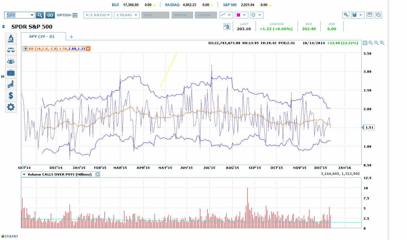The image size is (407, 240).
Task: Click the symbol search magnifier button
Action: [40, 15]
